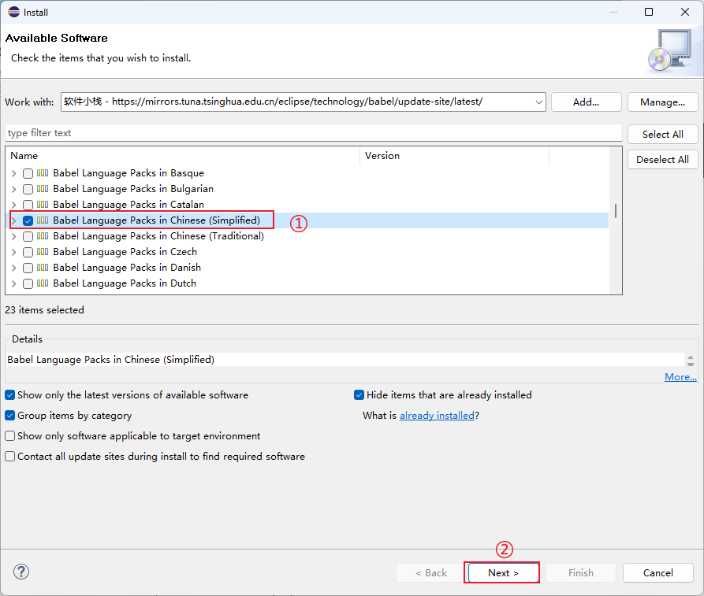Check the Catalan language pack checkbox
This screenshot has height=596, width=704.
pyautogui.click(x=28, y=205)
